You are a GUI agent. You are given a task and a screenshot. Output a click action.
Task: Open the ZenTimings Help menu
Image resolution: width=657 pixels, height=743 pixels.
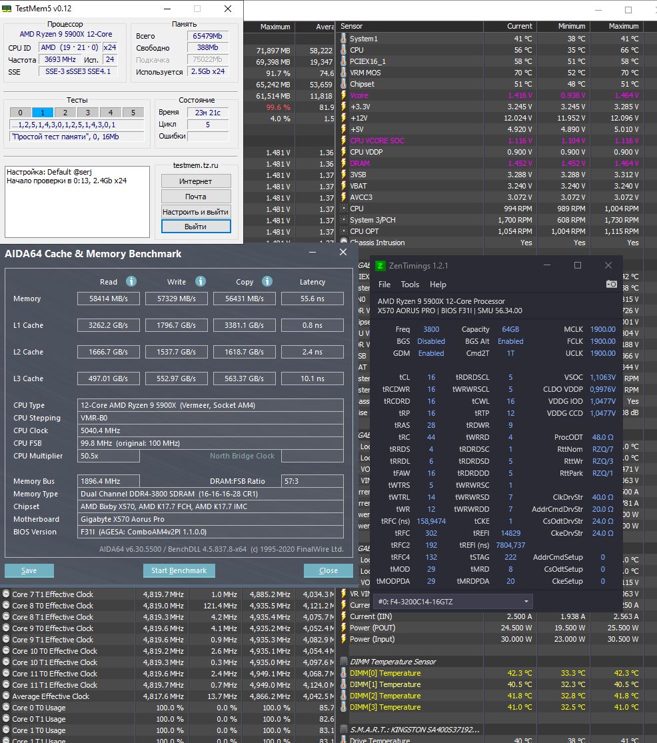(x=438, y=285)
